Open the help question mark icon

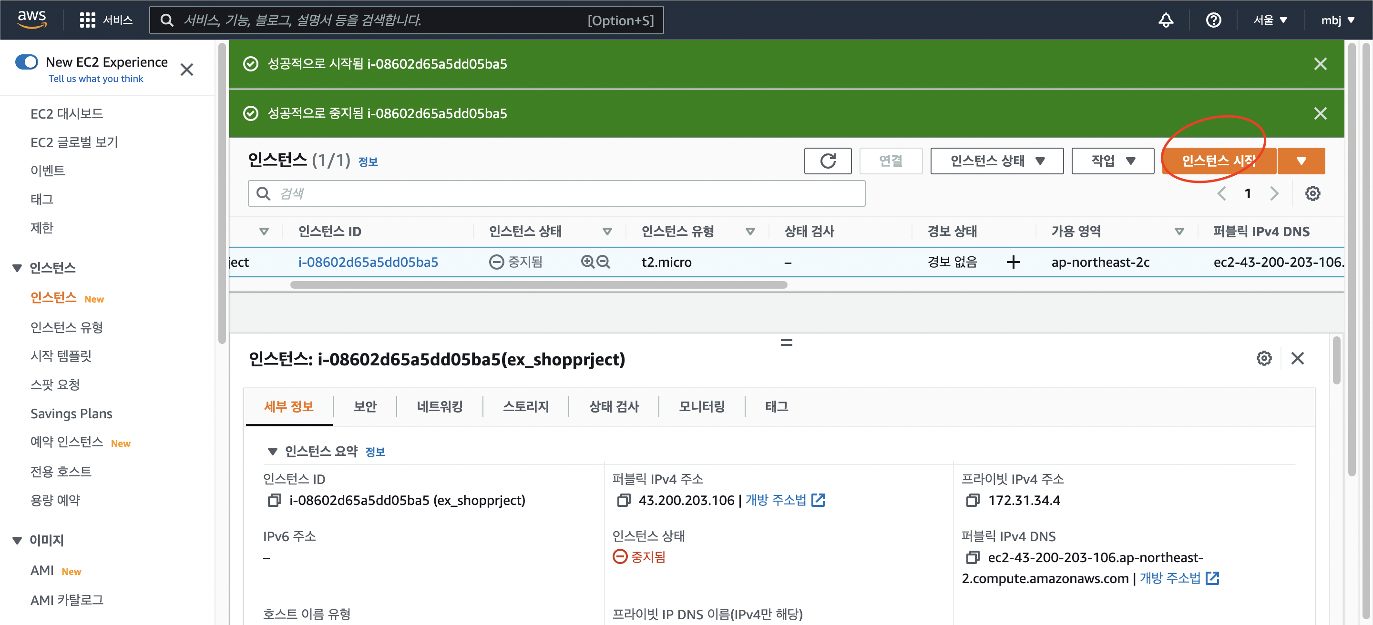coord(1213,20)
